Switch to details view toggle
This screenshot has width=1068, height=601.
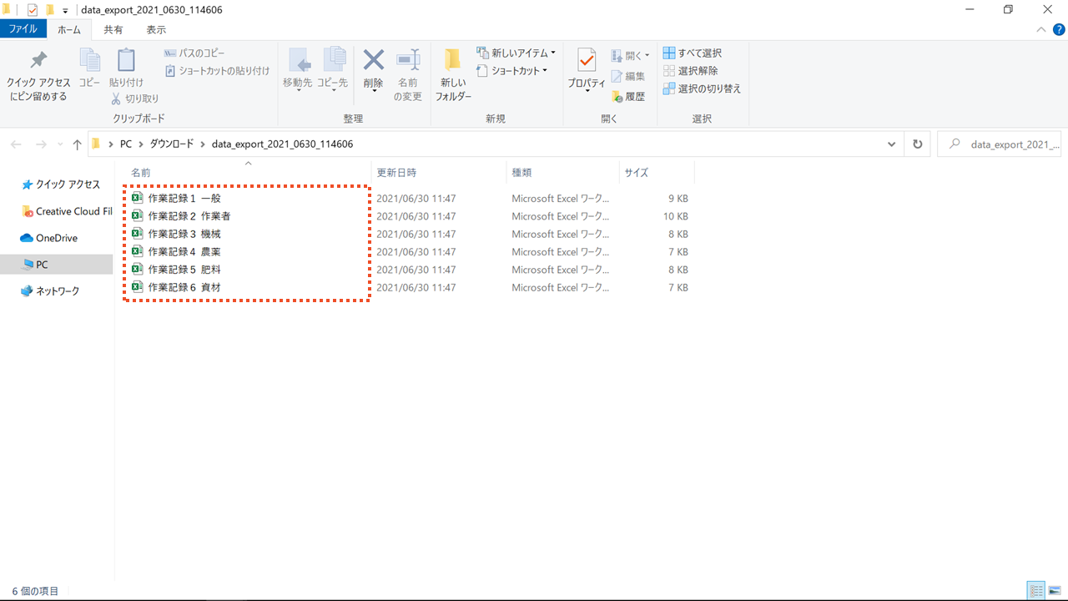pyautogui.click(x=1036, y=591)
